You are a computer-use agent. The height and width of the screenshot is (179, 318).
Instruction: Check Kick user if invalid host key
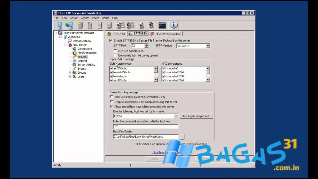111,97
